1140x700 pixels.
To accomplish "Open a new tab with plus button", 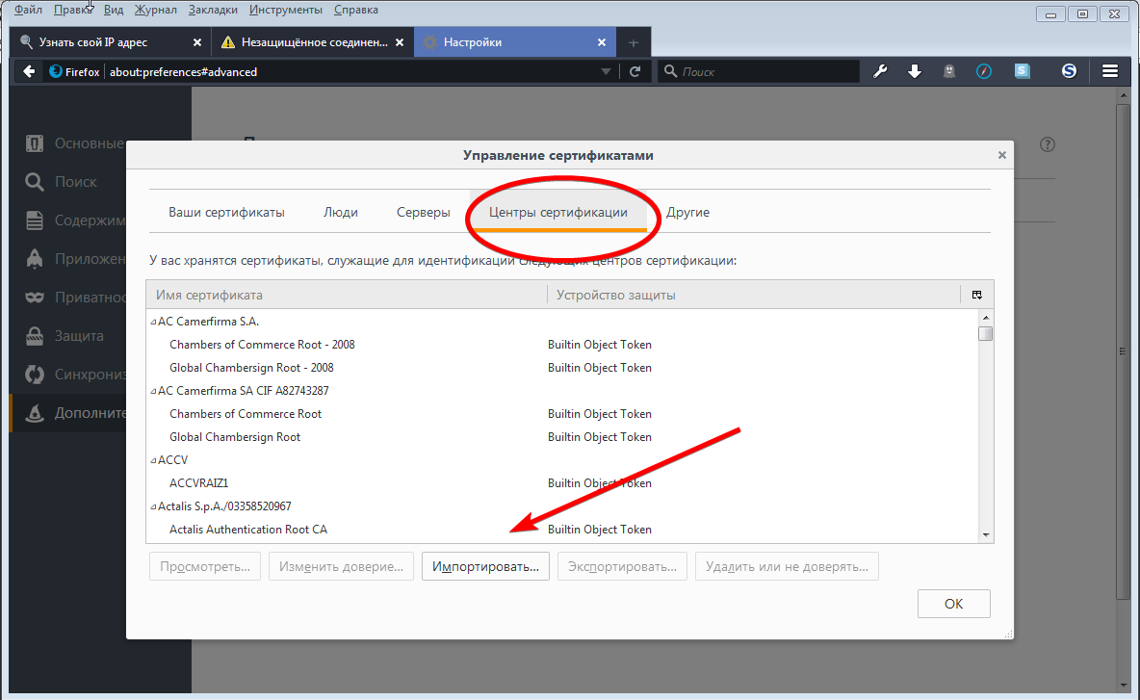I will [633, 42].
